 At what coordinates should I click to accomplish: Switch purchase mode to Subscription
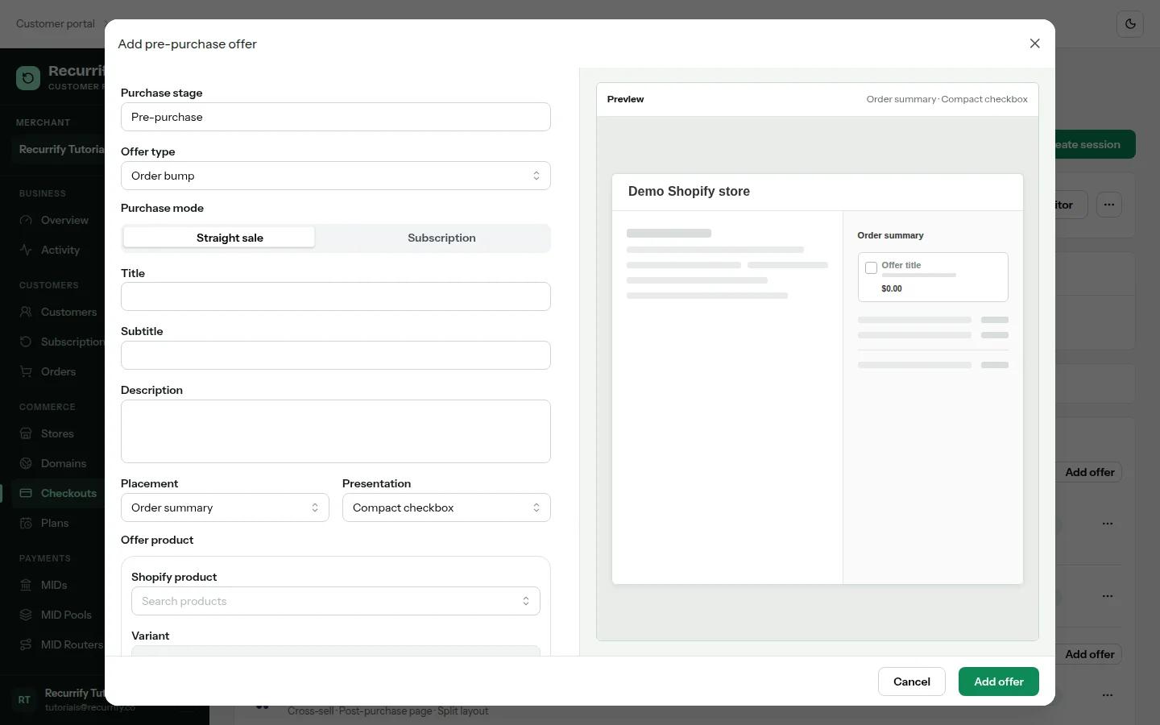point(441,238)
